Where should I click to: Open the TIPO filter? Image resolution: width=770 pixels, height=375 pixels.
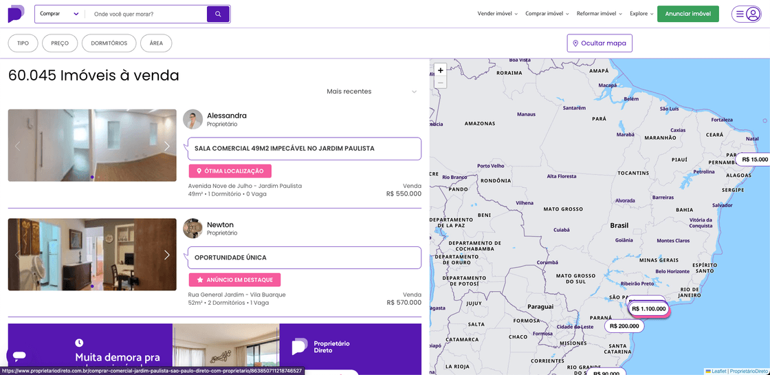click(x=23, y=43)
